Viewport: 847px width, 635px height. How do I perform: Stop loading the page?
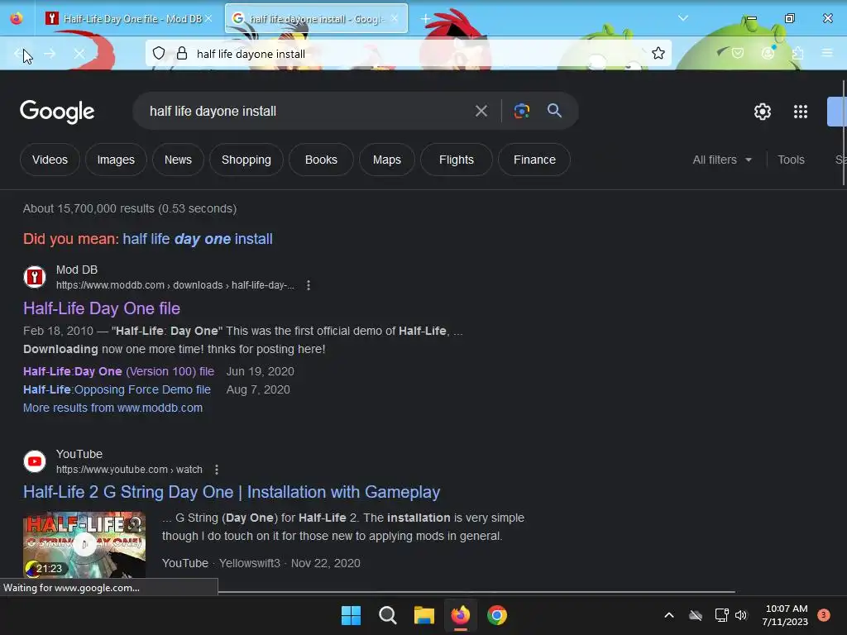tap(79, 54)
